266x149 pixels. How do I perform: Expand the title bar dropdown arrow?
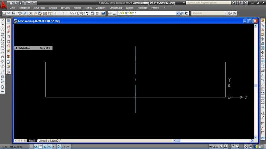click(184, 3)
